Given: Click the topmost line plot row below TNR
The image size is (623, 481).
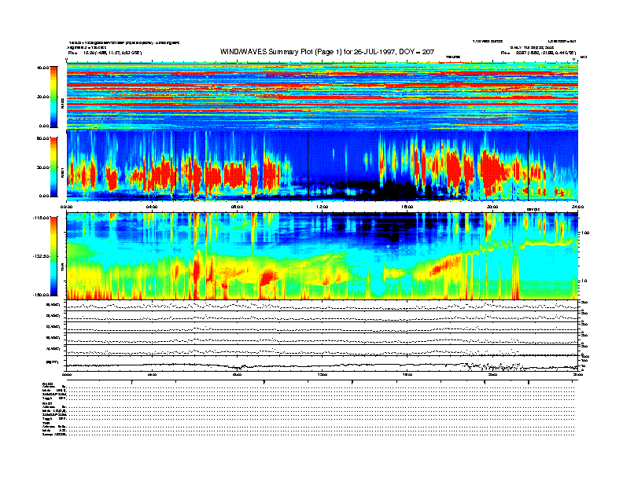Looking at the screenshot, I should [x=323, y=305].
